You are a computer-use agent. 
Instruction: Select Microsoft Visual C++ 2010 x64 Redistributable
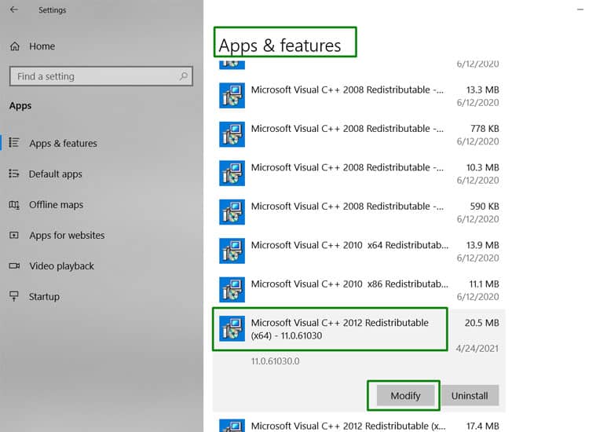(x=359, y=251)
